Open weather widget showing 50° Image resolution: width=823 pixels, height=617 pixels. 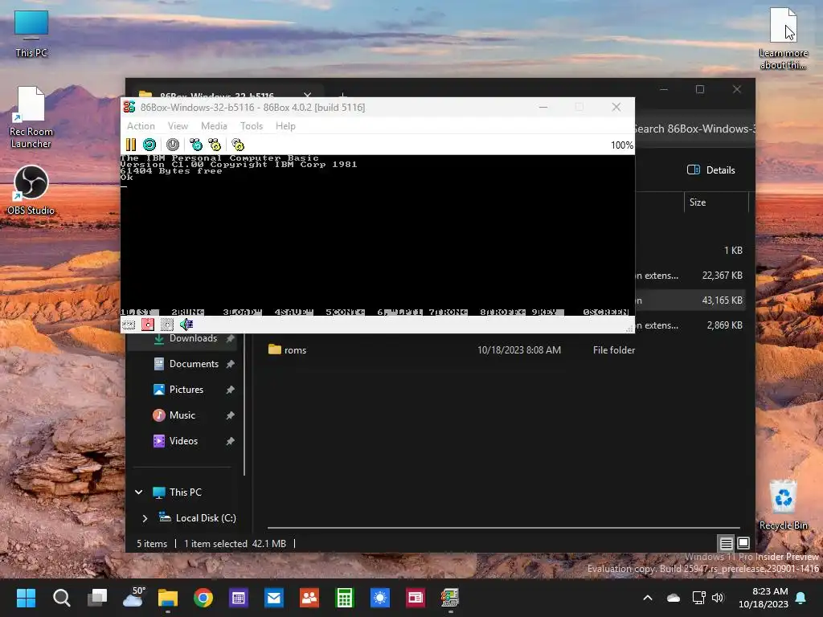(133, 598)
